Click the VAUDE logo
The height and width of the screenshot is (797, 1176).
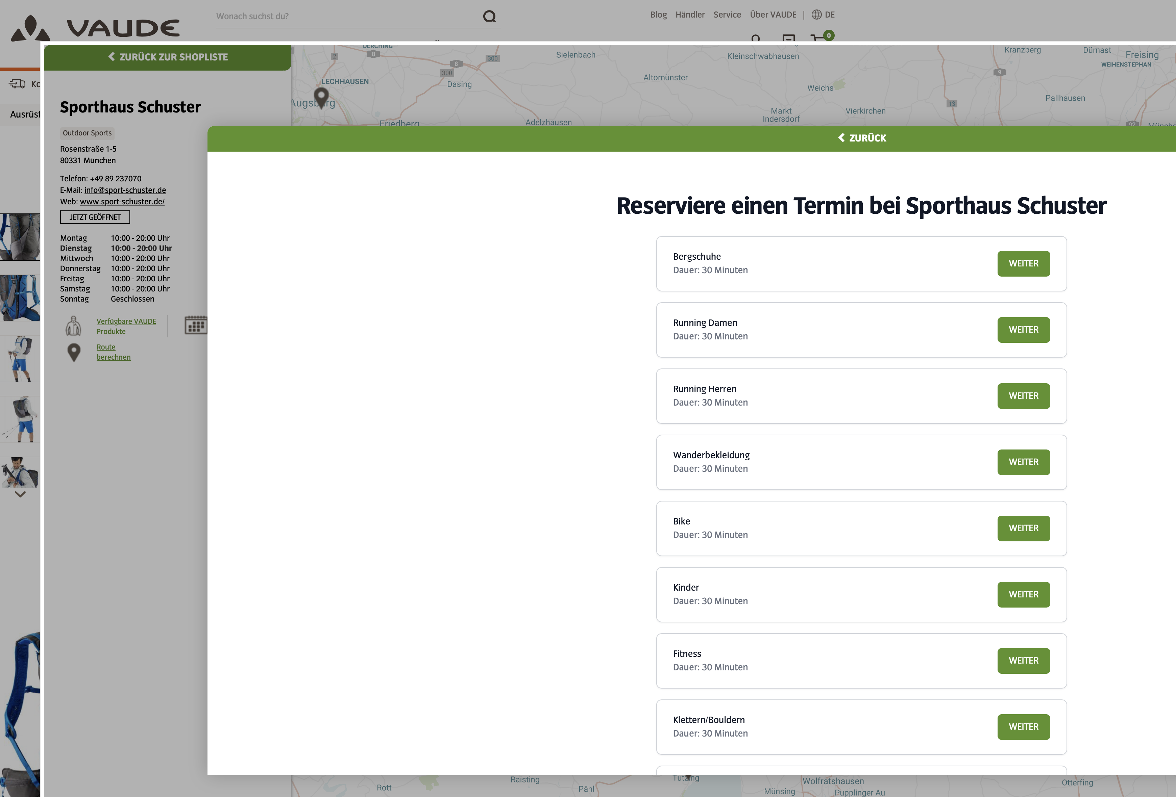[95, 28]
